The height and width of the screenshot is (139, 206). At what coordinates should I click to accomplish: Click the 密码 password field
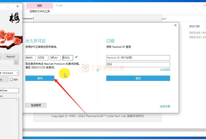[138, 65]
